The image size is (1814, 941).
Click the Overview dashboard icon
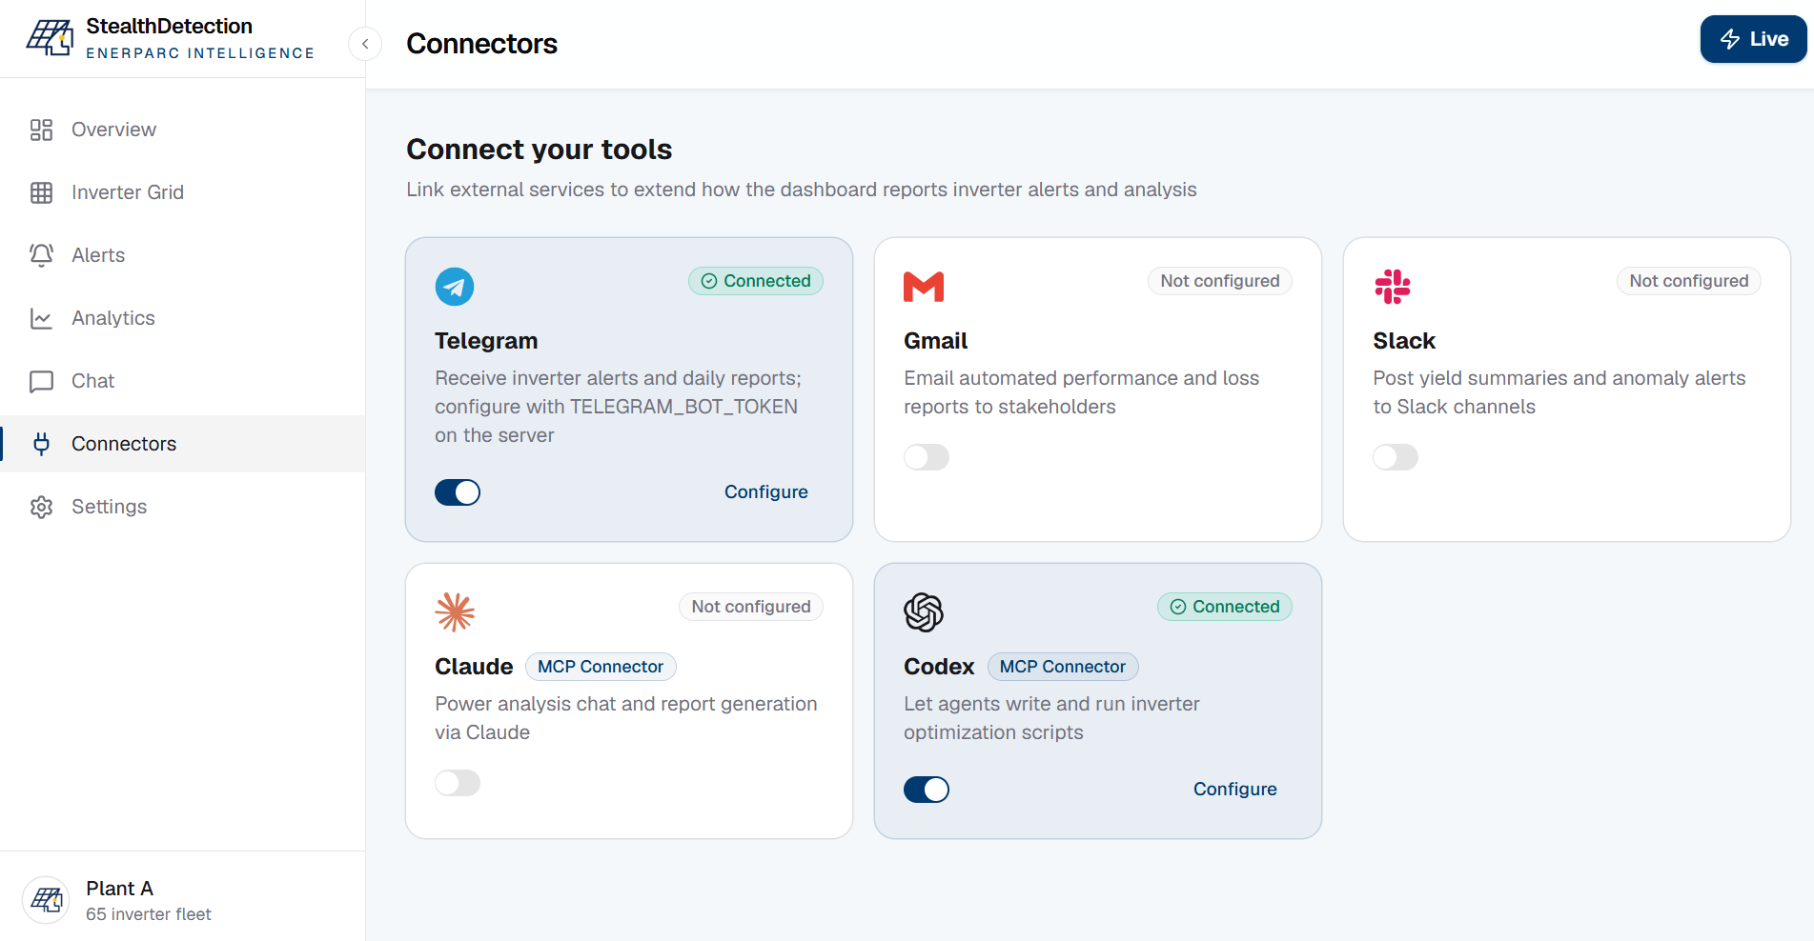click(41, 130)
